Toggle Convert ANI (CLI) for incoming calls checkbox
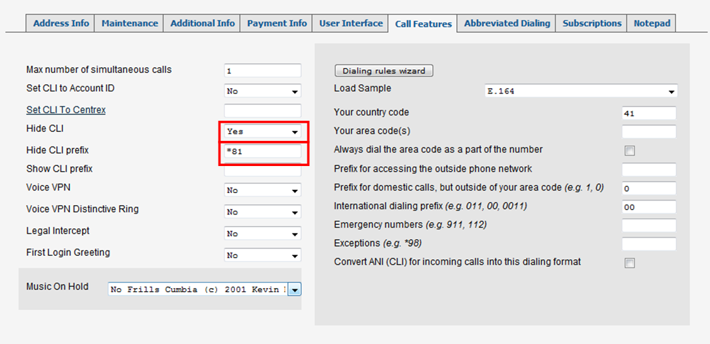The width and height of the screenshot is (710, 344). pyautogui.click(x=629, y=263)
